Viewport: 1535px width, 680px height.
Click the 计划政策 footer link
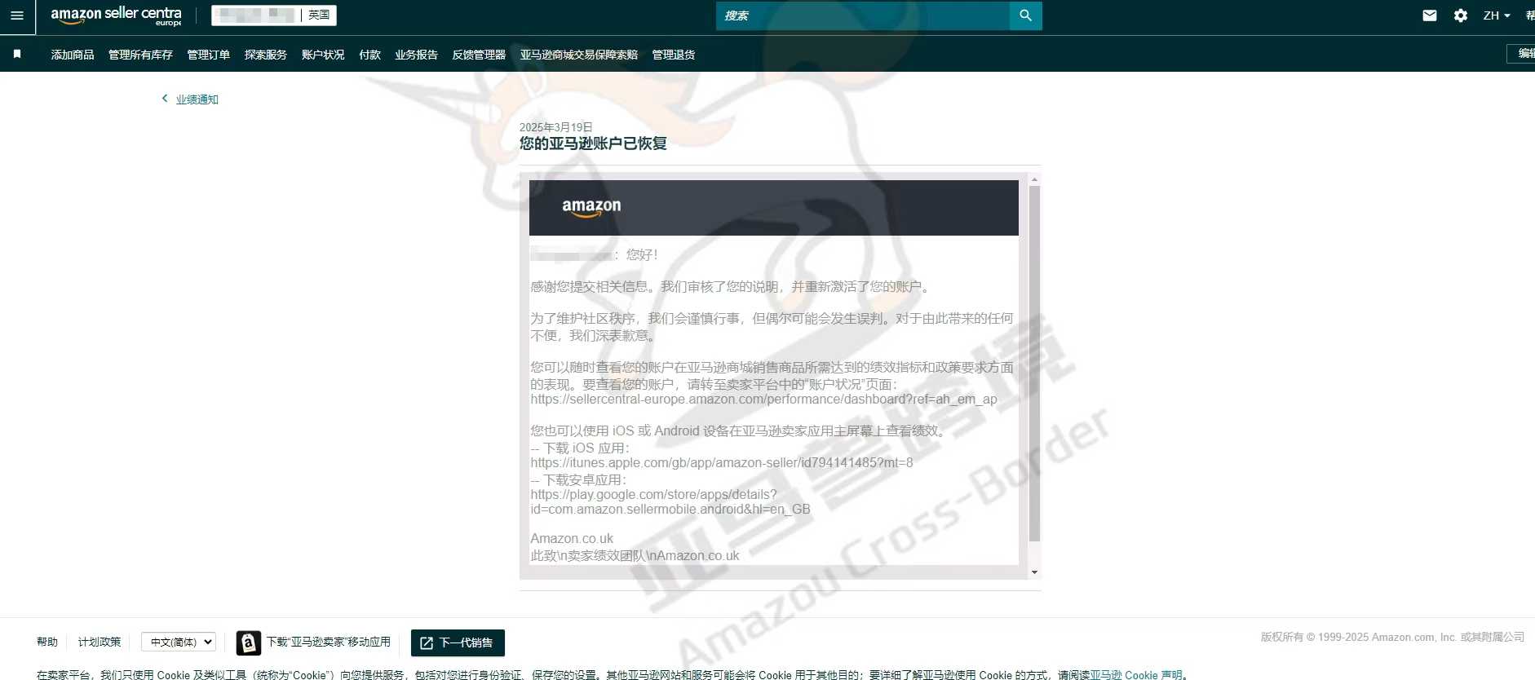[x=100, y=642]
